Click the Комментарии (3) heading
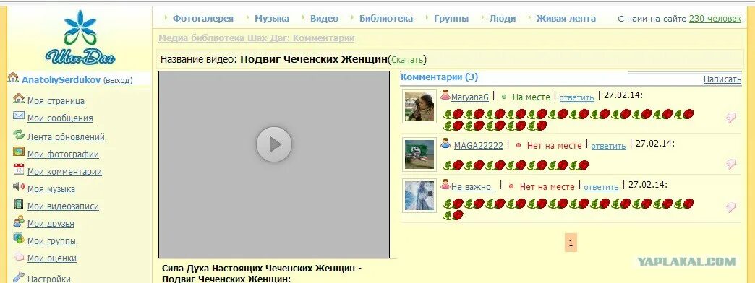The height and width of the screenshot is (283, 755). (439, 77)
